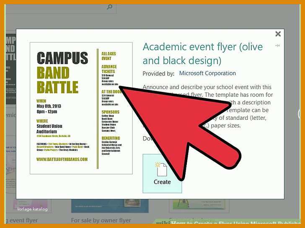Select the For sale by owner flyer thumbnail

(110, 206)
